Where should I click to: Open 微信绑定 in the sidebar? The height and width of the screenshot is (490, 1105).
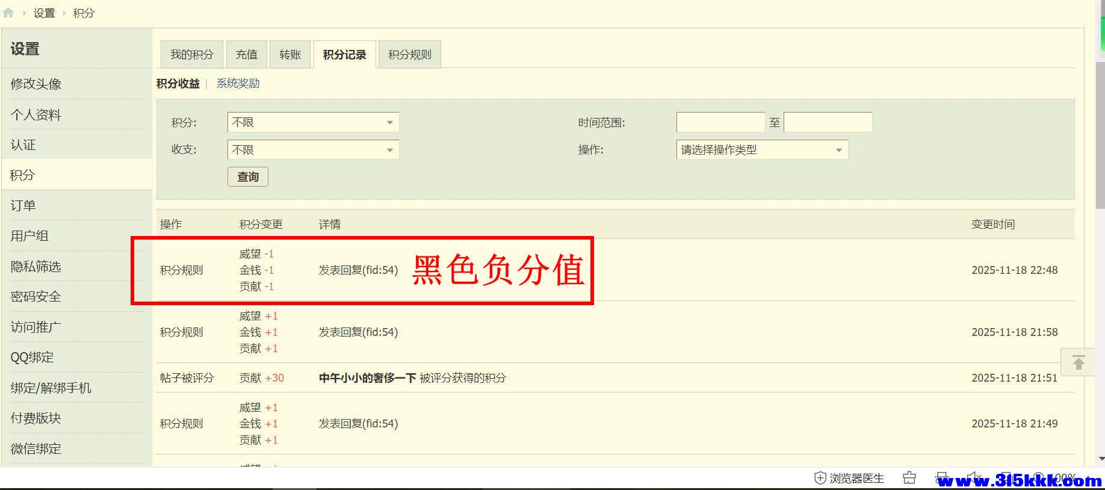pyautogui.click(x=36, y=448)
